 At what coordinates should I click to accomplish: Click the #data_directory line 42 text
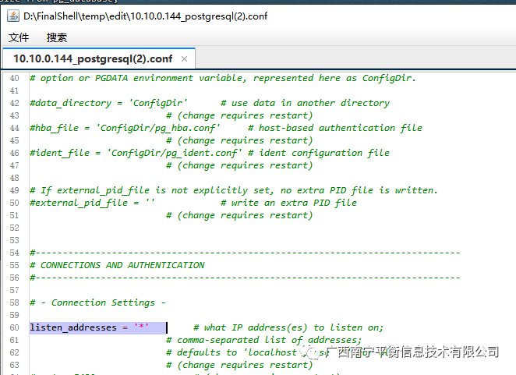coord(108,103)
